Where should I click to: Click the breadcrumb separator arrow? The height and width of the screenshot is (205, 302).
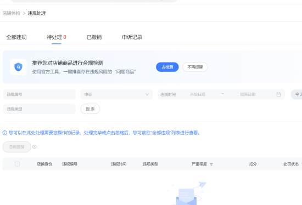pyautogui.click(x=24, y=13)
